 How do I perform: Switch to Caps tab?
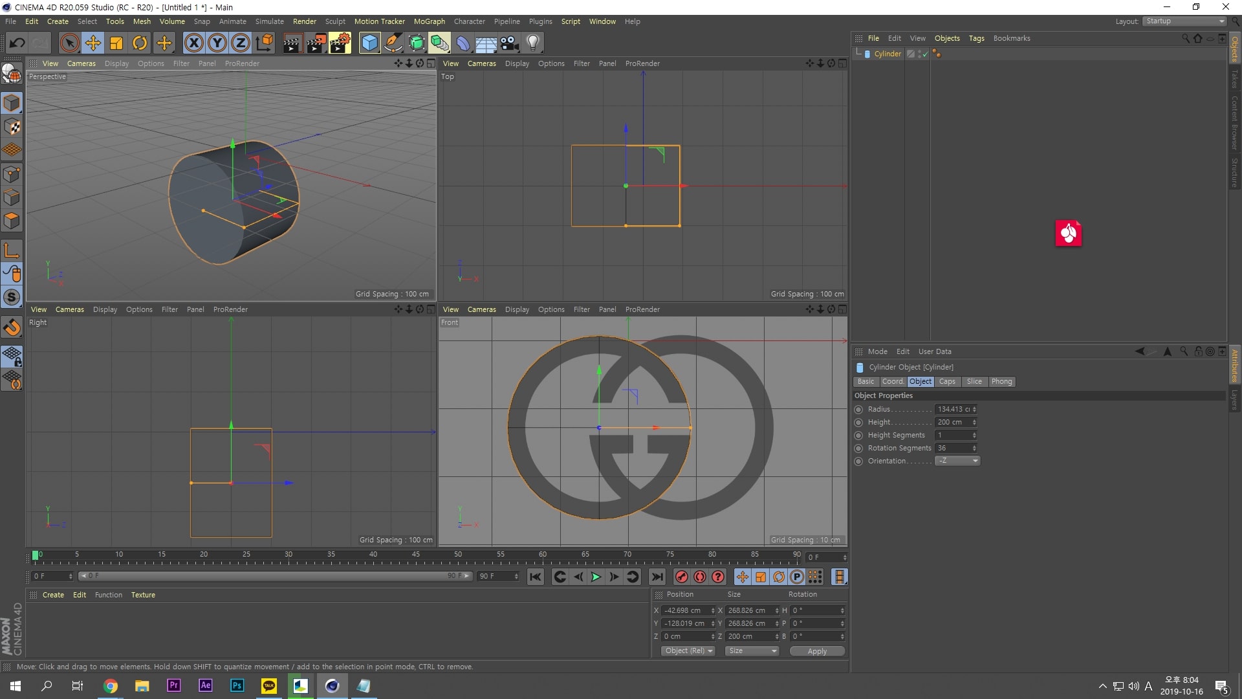(947, 382)
